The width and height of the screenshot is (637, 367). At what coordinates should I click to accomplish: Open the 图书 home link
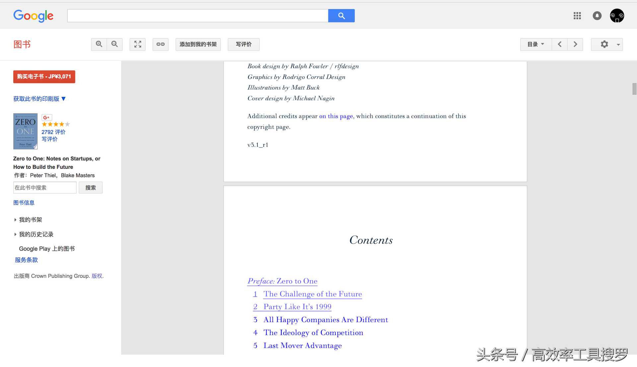pos(22,44)
